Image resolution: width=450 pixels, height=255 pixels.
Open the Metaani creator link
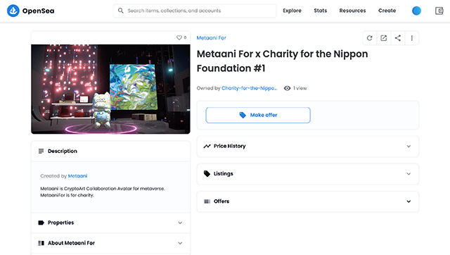77,176
